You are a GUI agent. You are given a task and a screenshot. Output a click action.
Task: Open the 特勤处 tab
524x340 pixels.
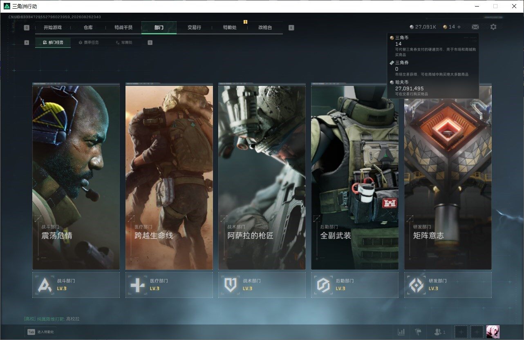click(230, 27)
